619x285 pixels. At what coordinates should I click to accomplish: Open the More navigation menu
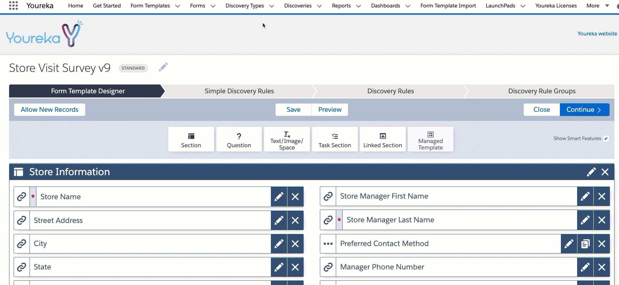pyautogui.click(x=598, y=6)
